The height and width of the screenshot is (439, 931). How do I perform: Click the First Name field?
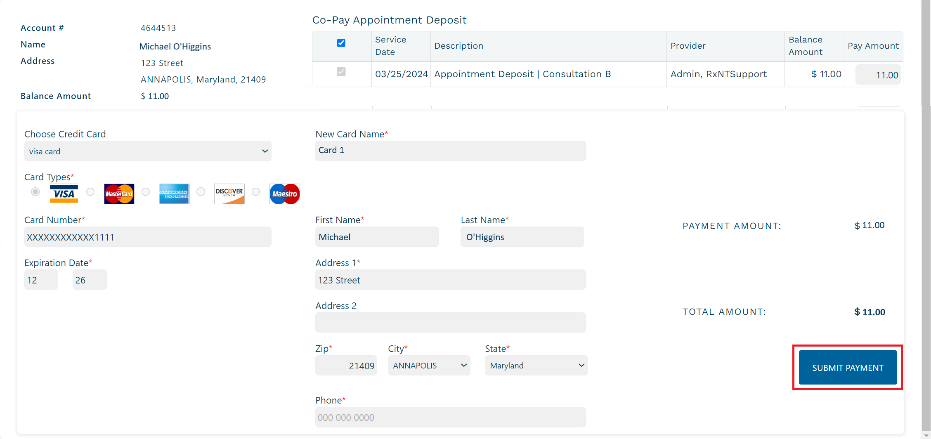(x=377, y=237)
